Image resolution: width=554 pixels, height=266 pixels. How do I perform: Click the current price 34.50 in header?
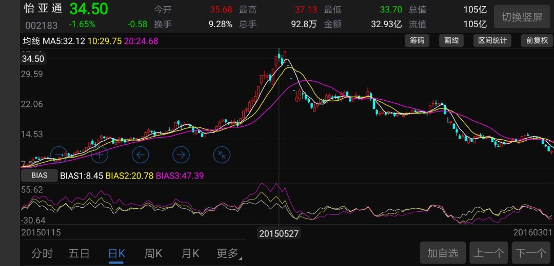[x=89, y=9]
